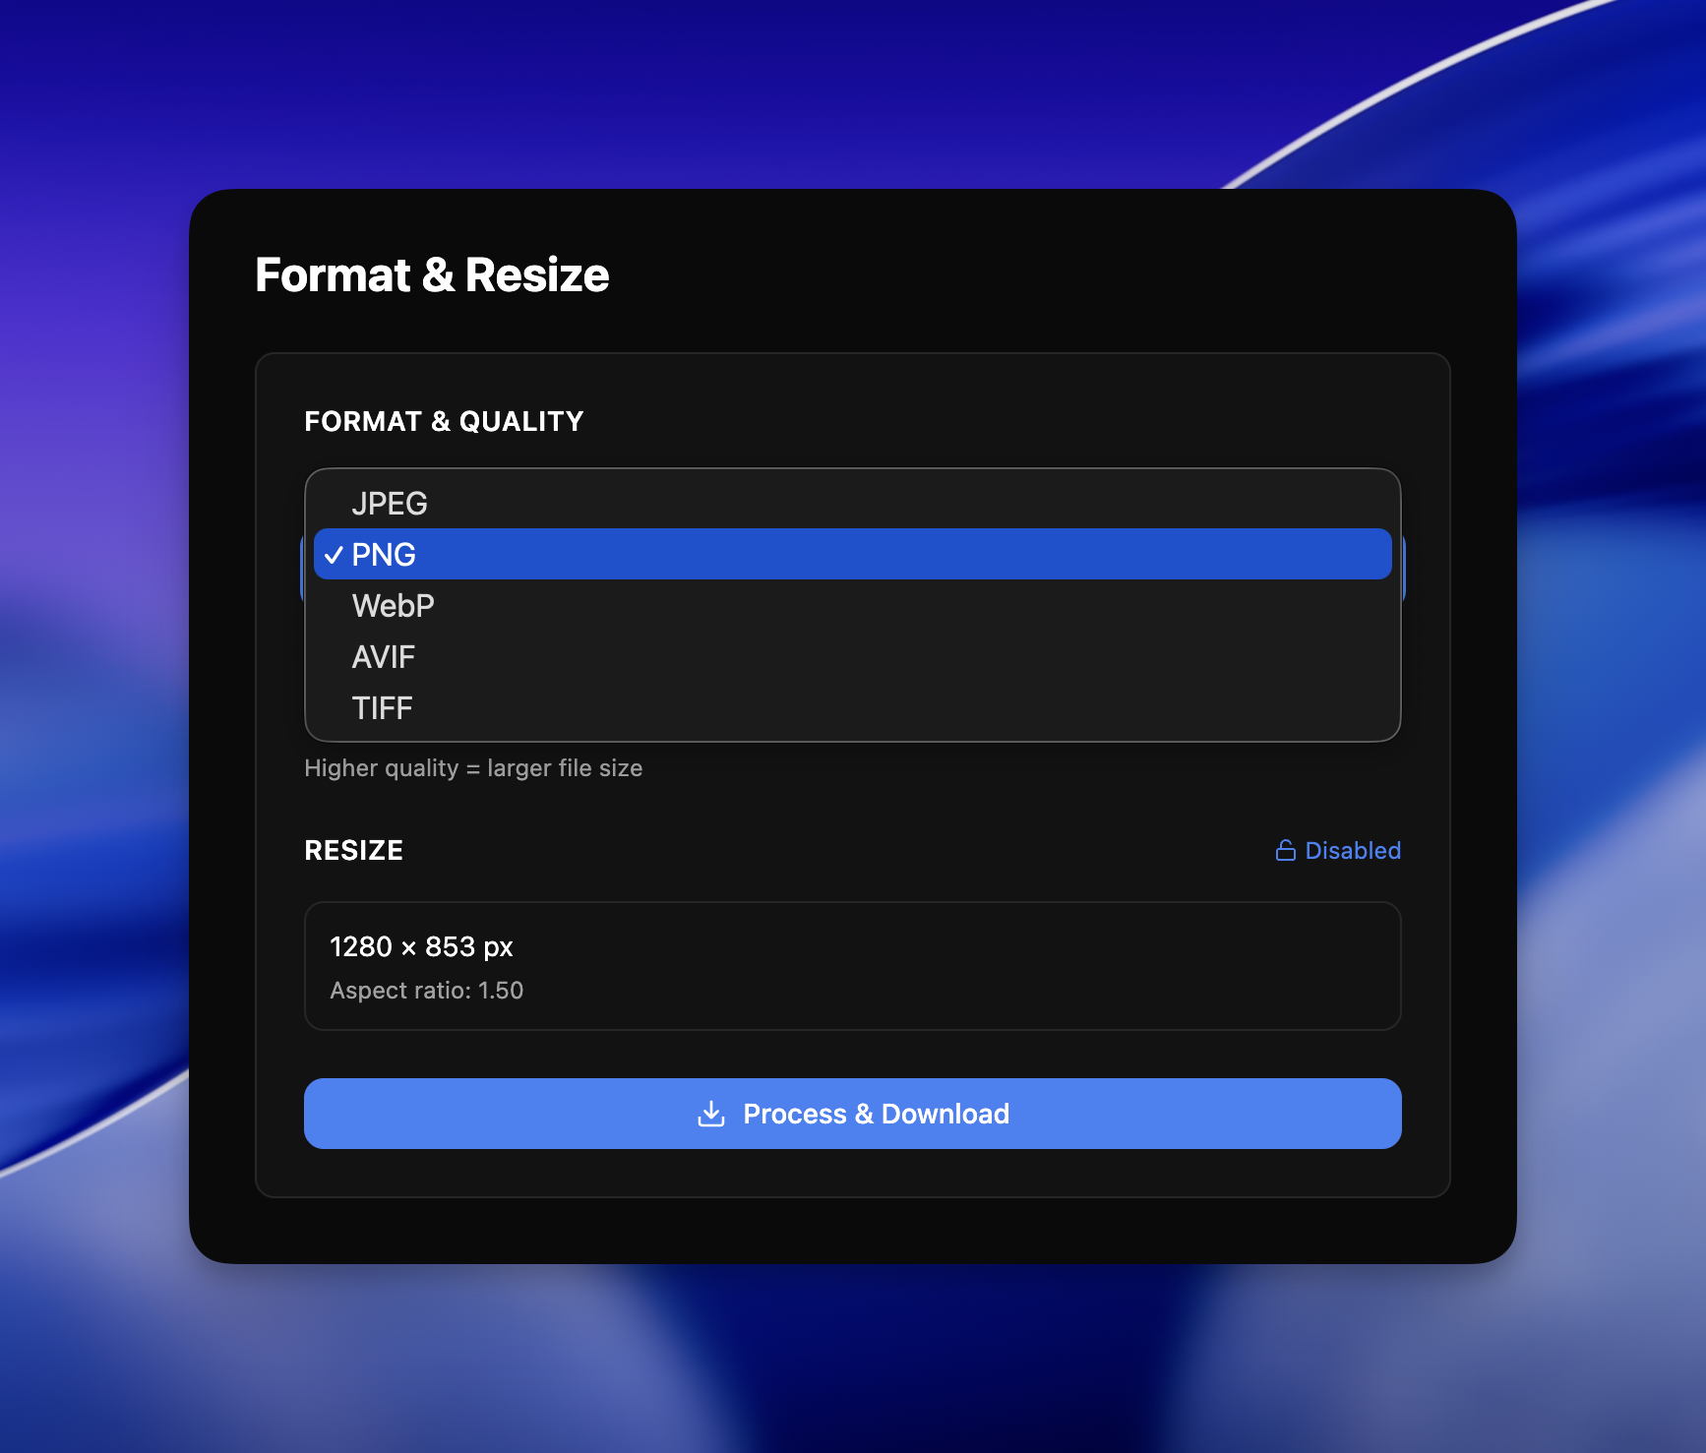Select JPEG from the format list
1706x1453 pixels.
coord(390,504)
